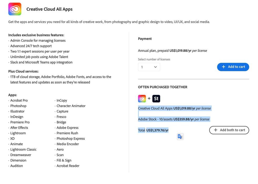Click OFTEN PURCHASED TOGETHER heading
The image size is (258, 184).
pos(163,87)
